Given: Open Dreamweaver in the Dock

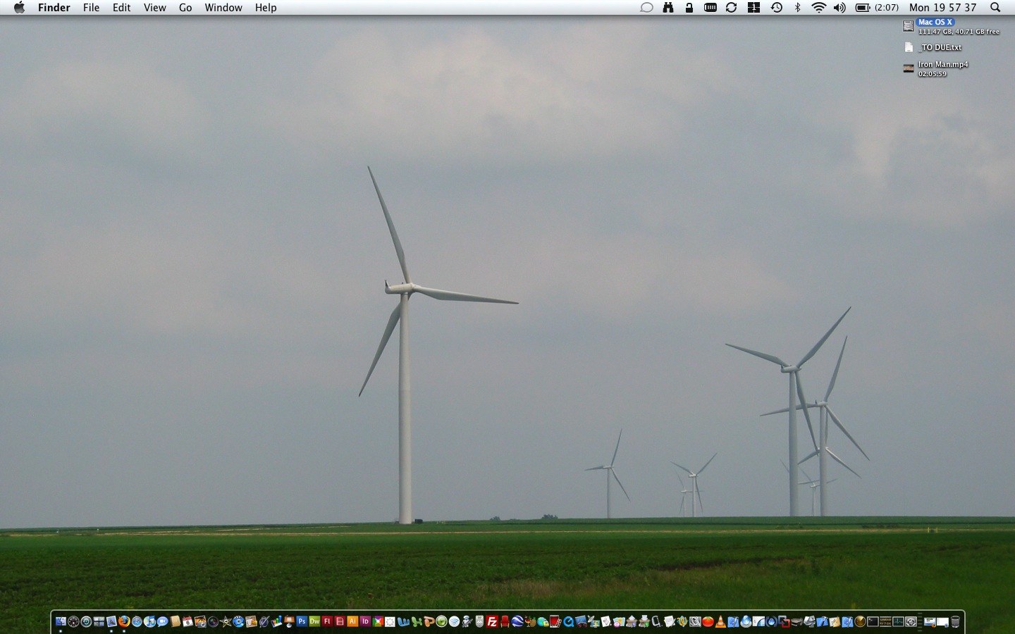Looking at the screenshot, I should (314, 621).
